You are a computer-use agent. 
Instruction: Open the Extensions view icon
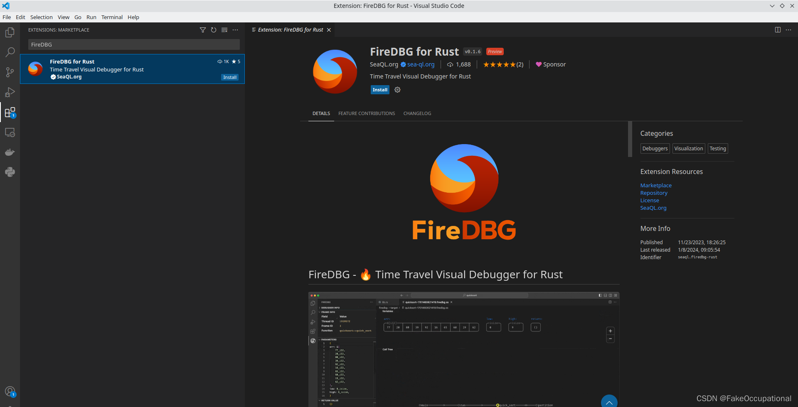(10, 112)
